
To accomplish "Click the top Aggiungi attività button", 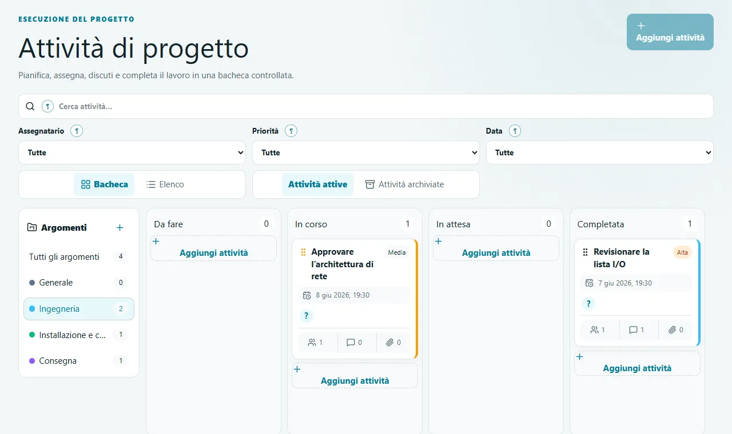I will 670,32.
